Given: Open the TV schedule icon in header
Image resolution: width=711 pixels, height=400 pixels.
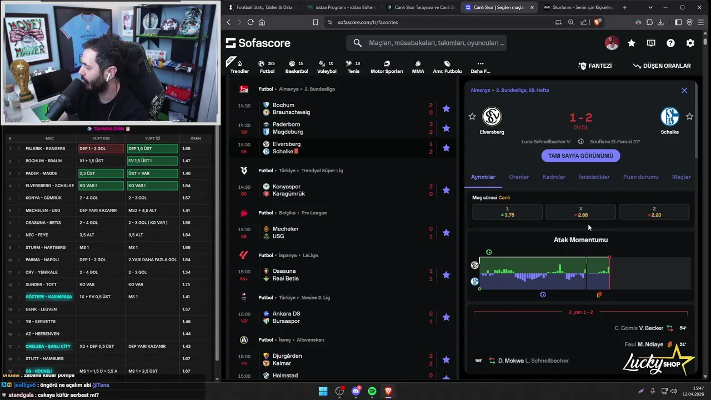Looking at the screenshot, I should pos(651,43).
